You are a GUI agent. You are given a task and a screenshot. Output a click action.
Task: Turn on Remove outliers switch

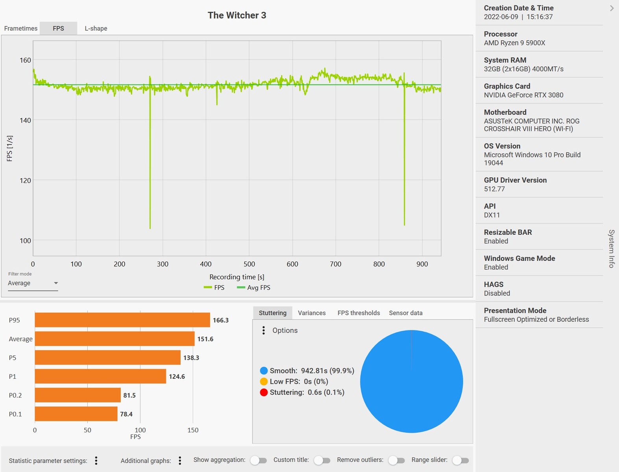[396, 460]
